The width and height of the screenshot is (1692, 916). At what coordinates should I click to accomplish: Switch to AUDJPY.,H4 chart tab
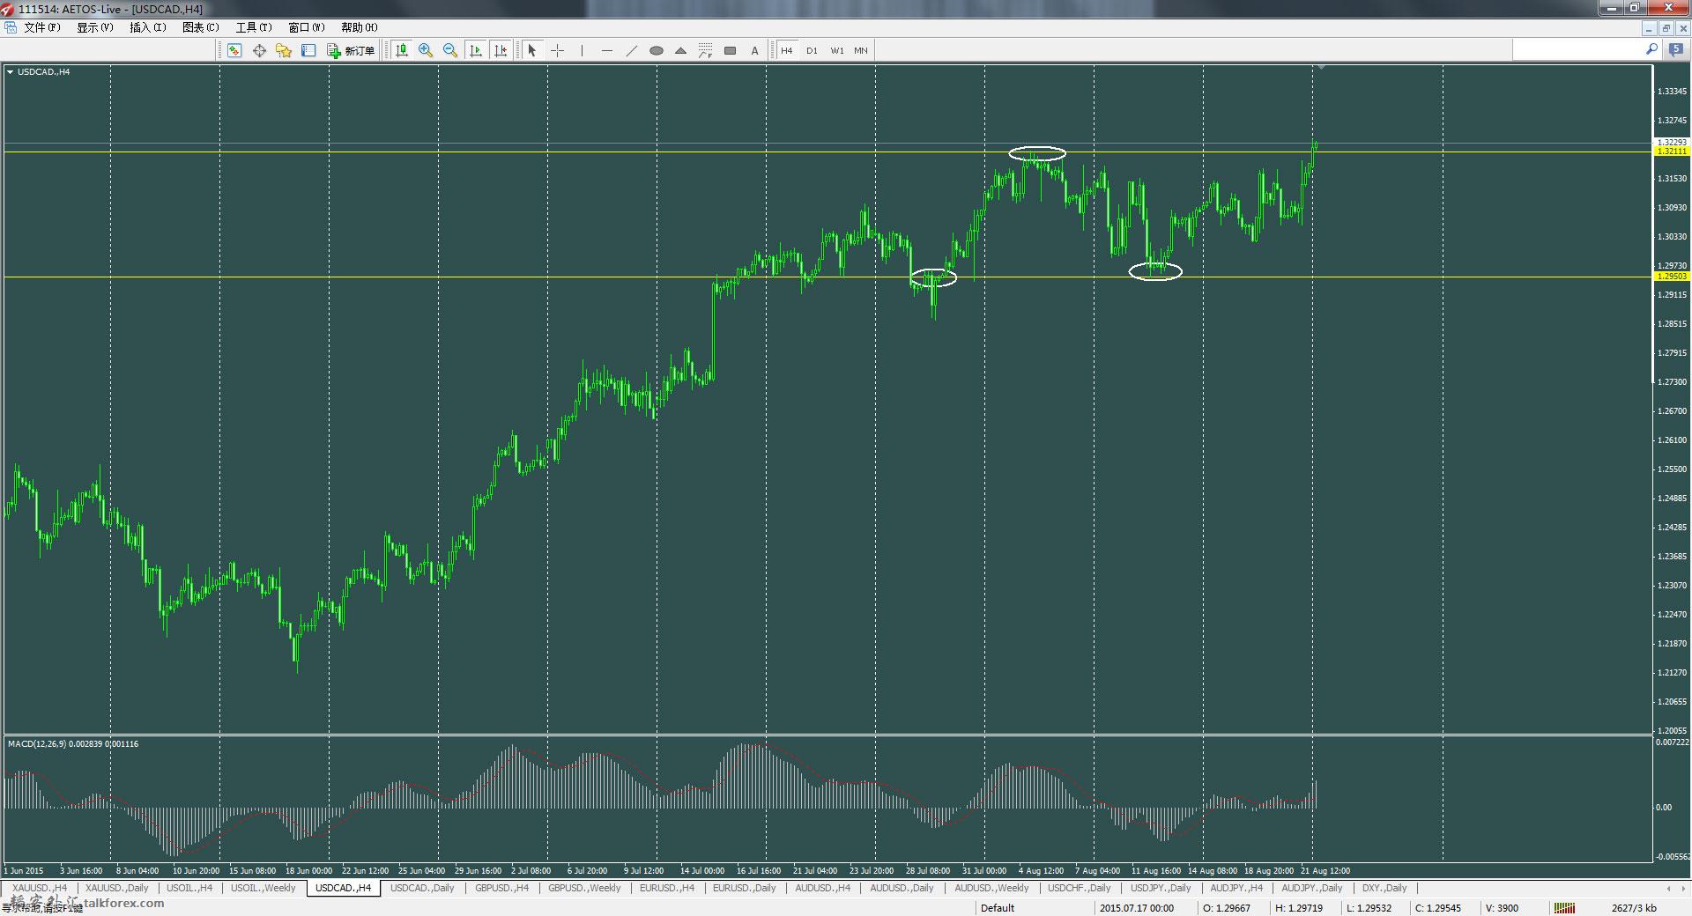[x=1236, y=888]
